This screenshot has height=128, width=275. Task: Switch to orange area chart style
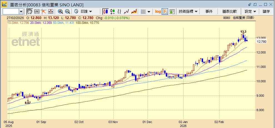tap(134, 12)
